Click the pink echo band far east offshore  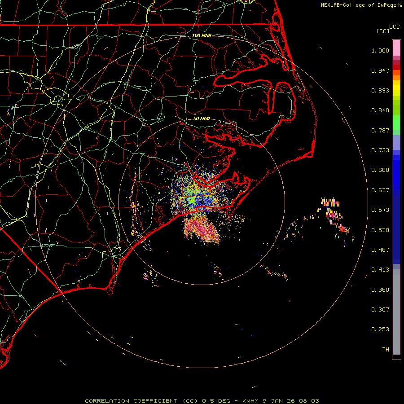click(x=334, y=215)
